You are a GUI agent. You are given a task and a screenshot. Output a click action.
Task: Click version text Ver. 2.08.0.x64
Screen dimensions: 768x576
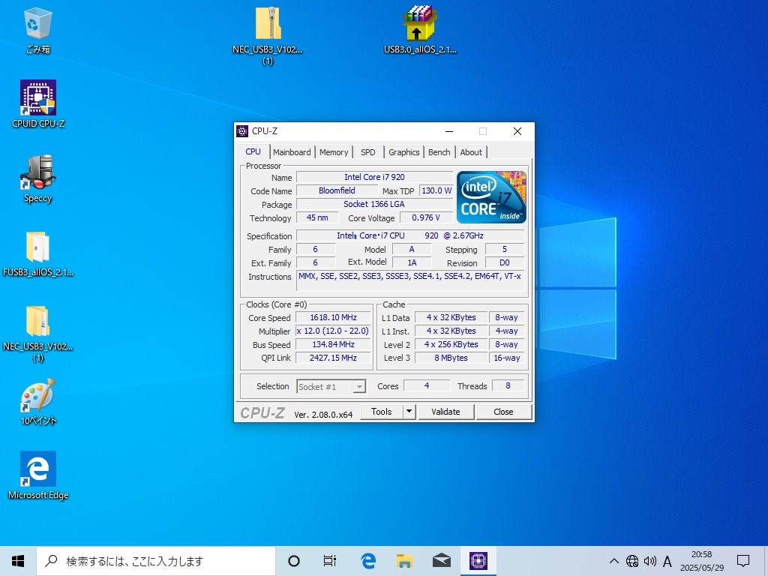pos(323,415)
